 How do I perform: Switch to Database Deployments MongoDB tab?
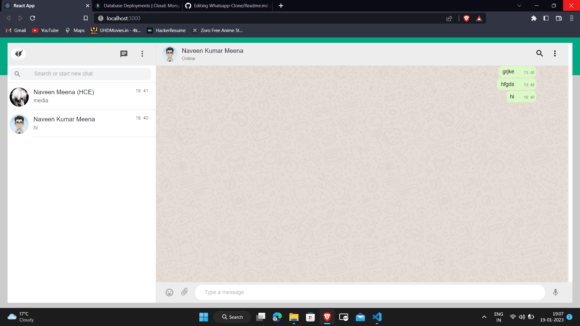coord(138,6)
